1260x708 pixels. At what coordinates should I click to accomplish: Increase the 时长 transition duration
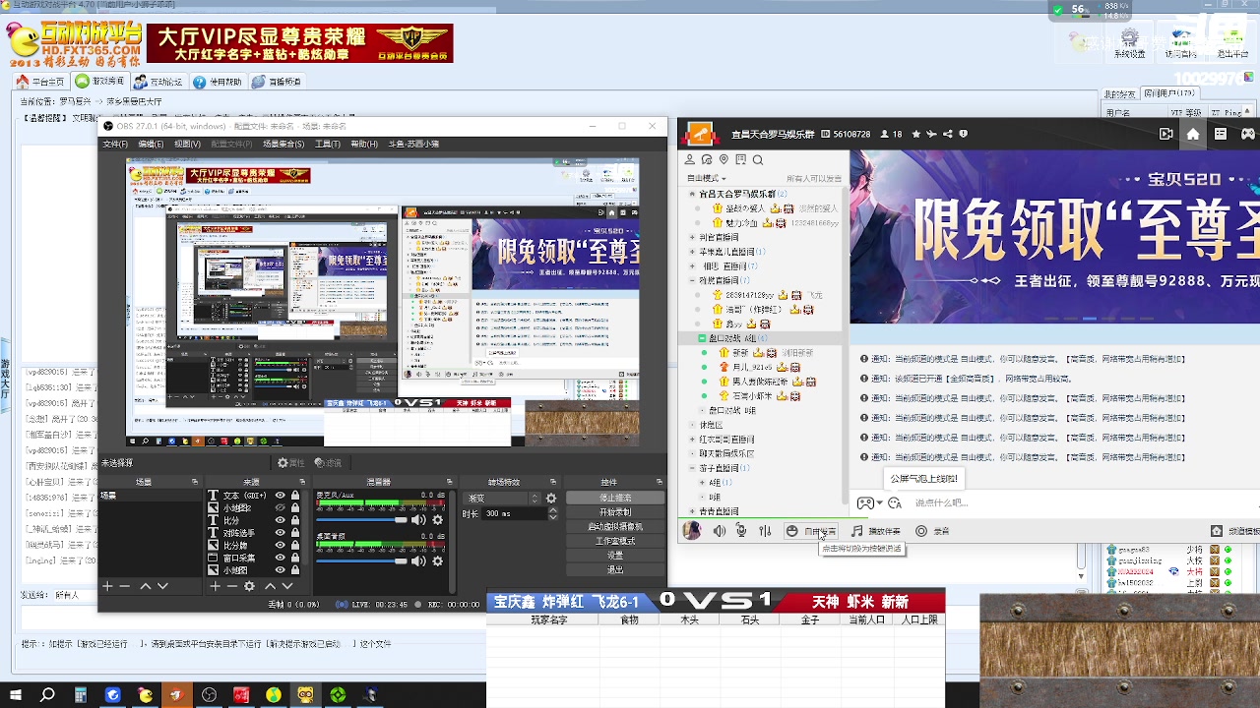click(553, 510)
